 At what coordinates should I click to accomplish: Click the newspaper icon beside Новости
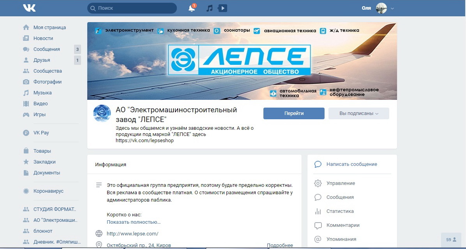coord(26,38)
